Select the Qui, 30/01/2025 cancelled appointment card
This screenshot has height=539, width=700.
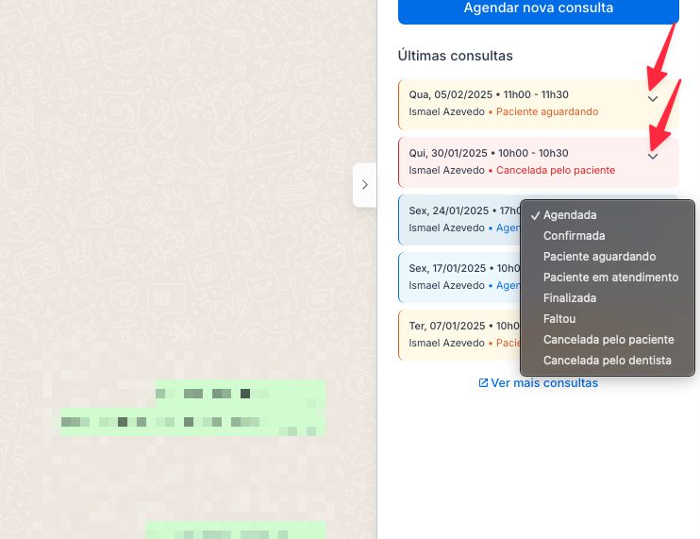coord(509,161)
